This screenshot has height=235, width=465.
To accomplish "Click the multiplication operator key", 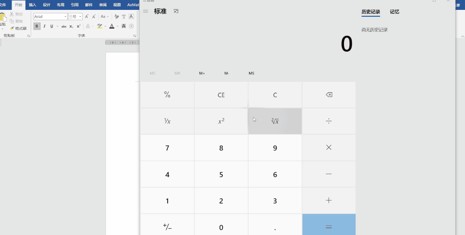I will coord(329,147).
